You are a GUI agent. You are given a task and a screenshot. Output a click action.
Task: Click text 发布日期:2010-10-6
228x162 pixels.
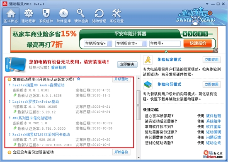93,145
